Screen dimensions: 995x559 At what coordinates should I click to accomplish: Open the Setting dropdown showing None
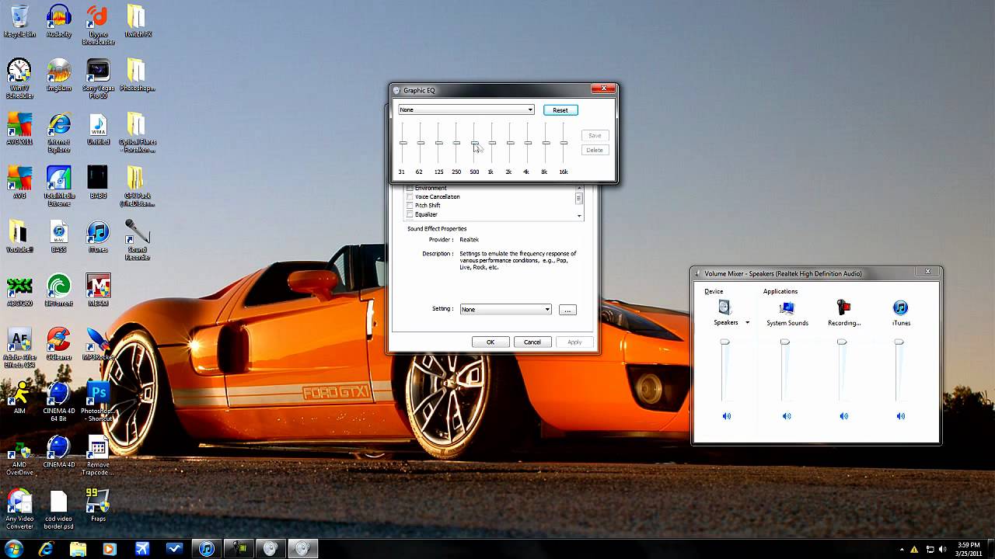[506, 309]
